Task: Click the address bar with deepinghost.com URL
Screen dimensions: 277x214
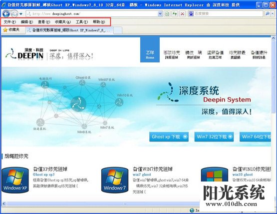Action: (x=92, y=13)
